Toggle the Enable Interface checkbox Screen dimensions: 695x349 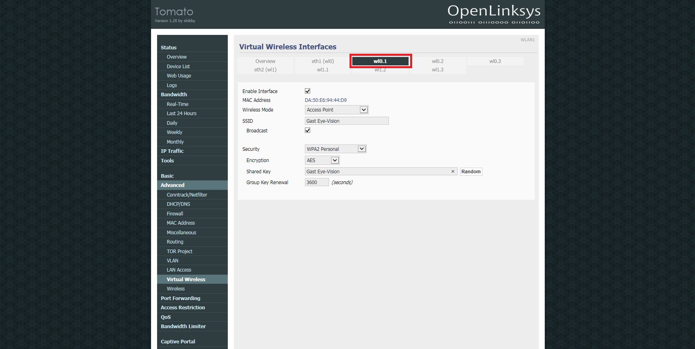(x=307, y=91)
